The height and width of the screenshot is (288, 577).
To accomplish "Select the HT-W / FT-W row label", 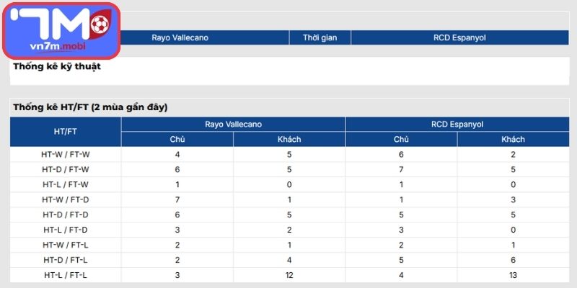I will pos(66,154).
